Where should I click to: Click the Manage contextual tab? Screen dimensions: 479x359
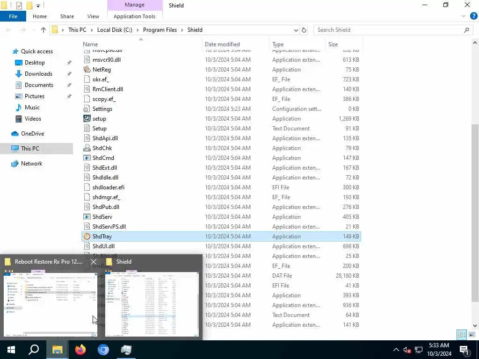pyautogui.click(x=134, y=5)
